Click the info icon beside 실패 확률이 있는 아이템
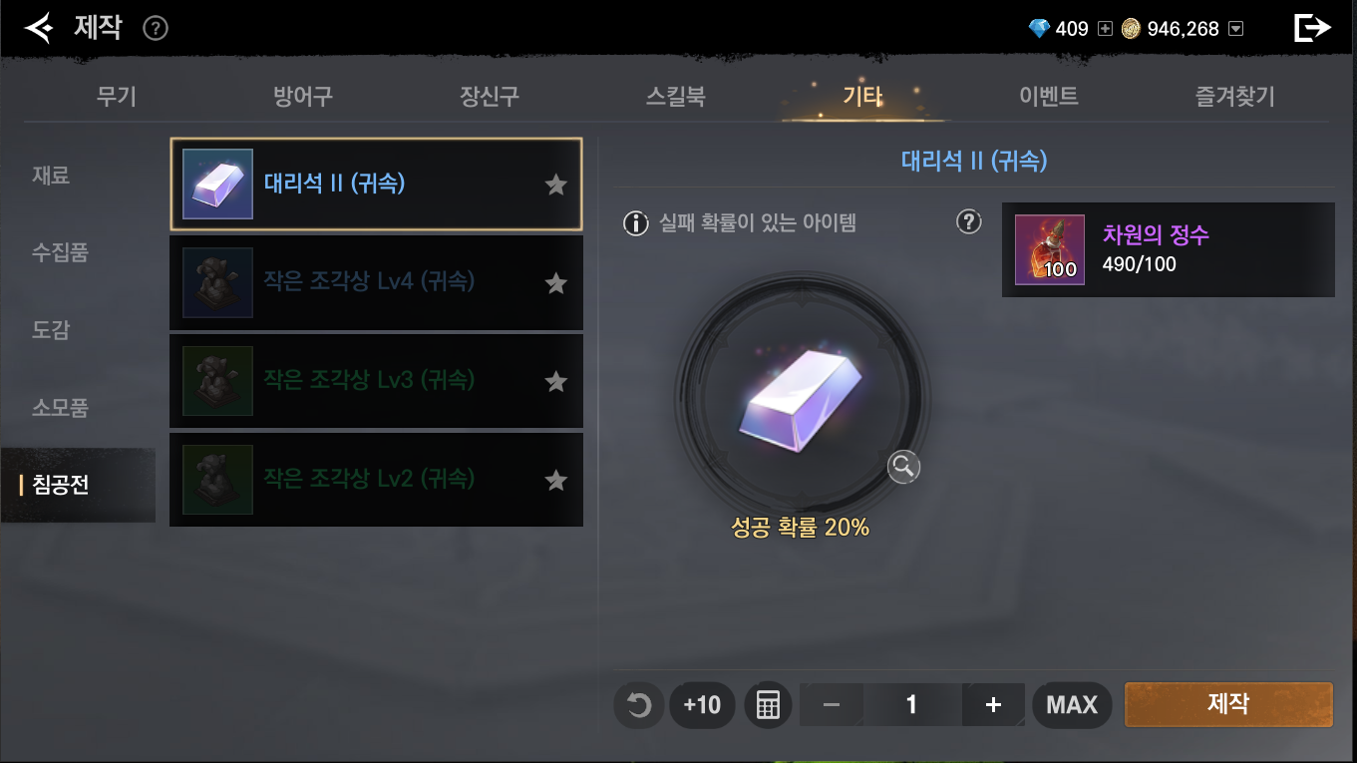 click(636, 222)
